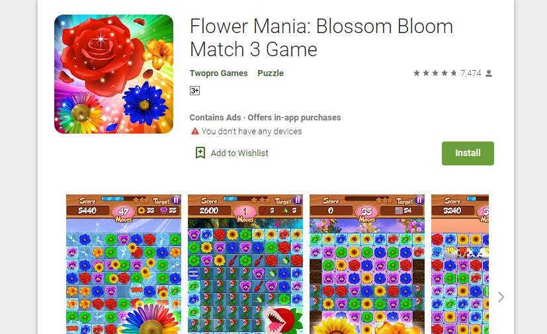Click the blue progress bar in first screenshot

point(118,198)
